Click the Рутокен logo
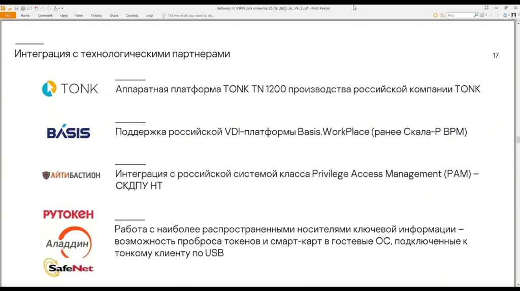This screenshot has height=291, width=520. [x=69, y=214]
